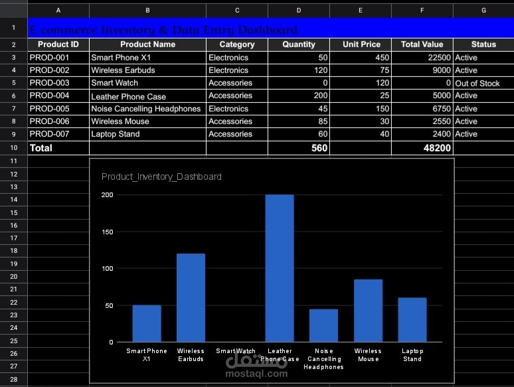Click the Status header cell
Screen dimensions: 514x387
(x=483, y=44)
